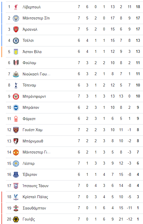Click the Σαουθάμπτον team row name

click(34, 208)
